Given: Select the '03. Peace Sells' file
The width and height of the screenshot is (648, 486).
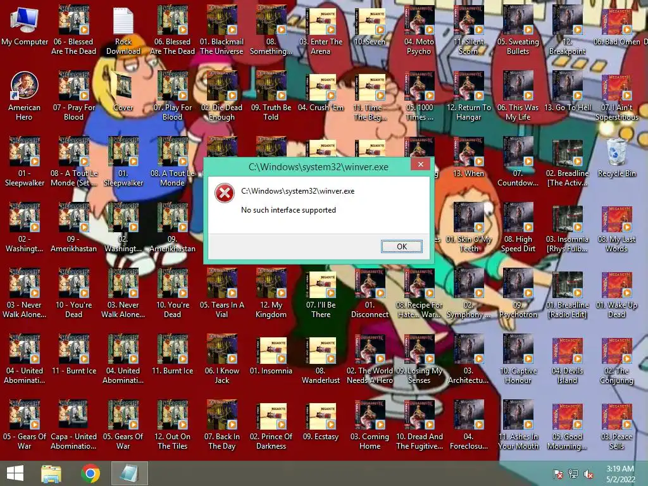Looking at the screenshot, I should click(616, 425).
